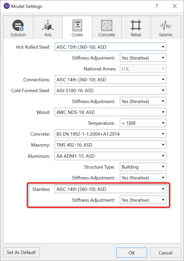Screen dimensions: 184x261
Task: Change the Temperature dropdown value
Action: [143, 123]
